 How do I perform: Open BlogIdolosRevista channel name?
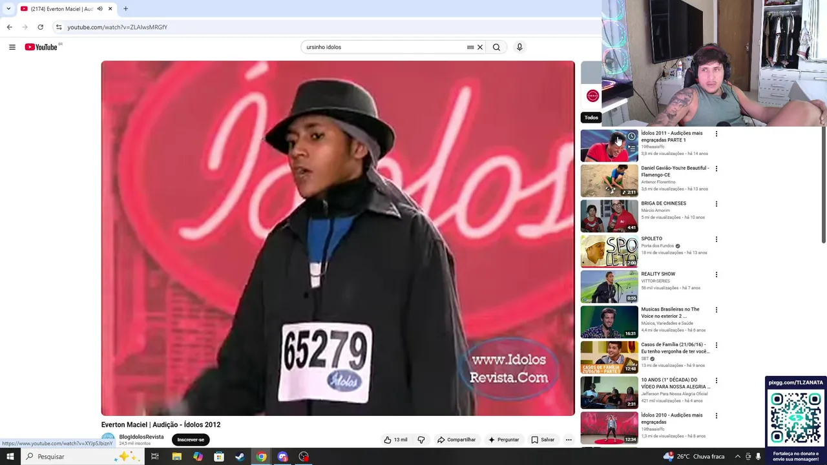(141, 437)
